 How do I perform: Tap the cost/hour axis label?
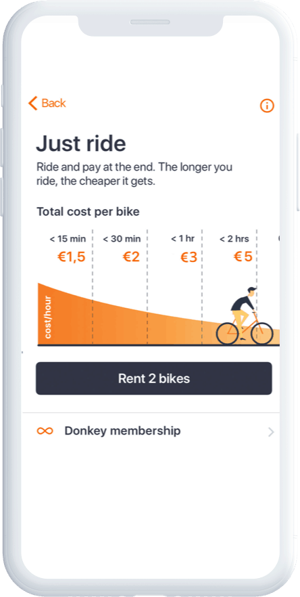pos(48,317)
